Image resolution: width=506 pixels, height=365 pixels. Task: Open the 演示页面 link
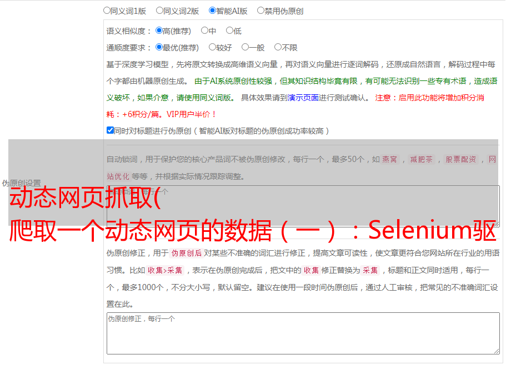[x=303, y=98]
